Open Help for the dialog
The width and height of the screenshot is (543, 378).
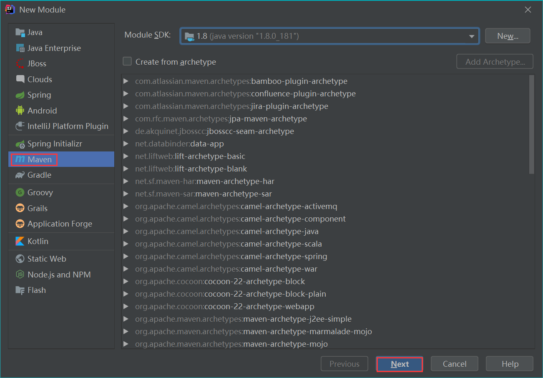click(x=510, y=364)
